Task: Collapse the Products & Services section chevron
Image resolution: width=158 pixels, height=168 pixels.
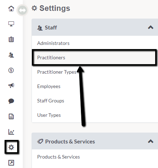Action: click(x=151, y=141)
